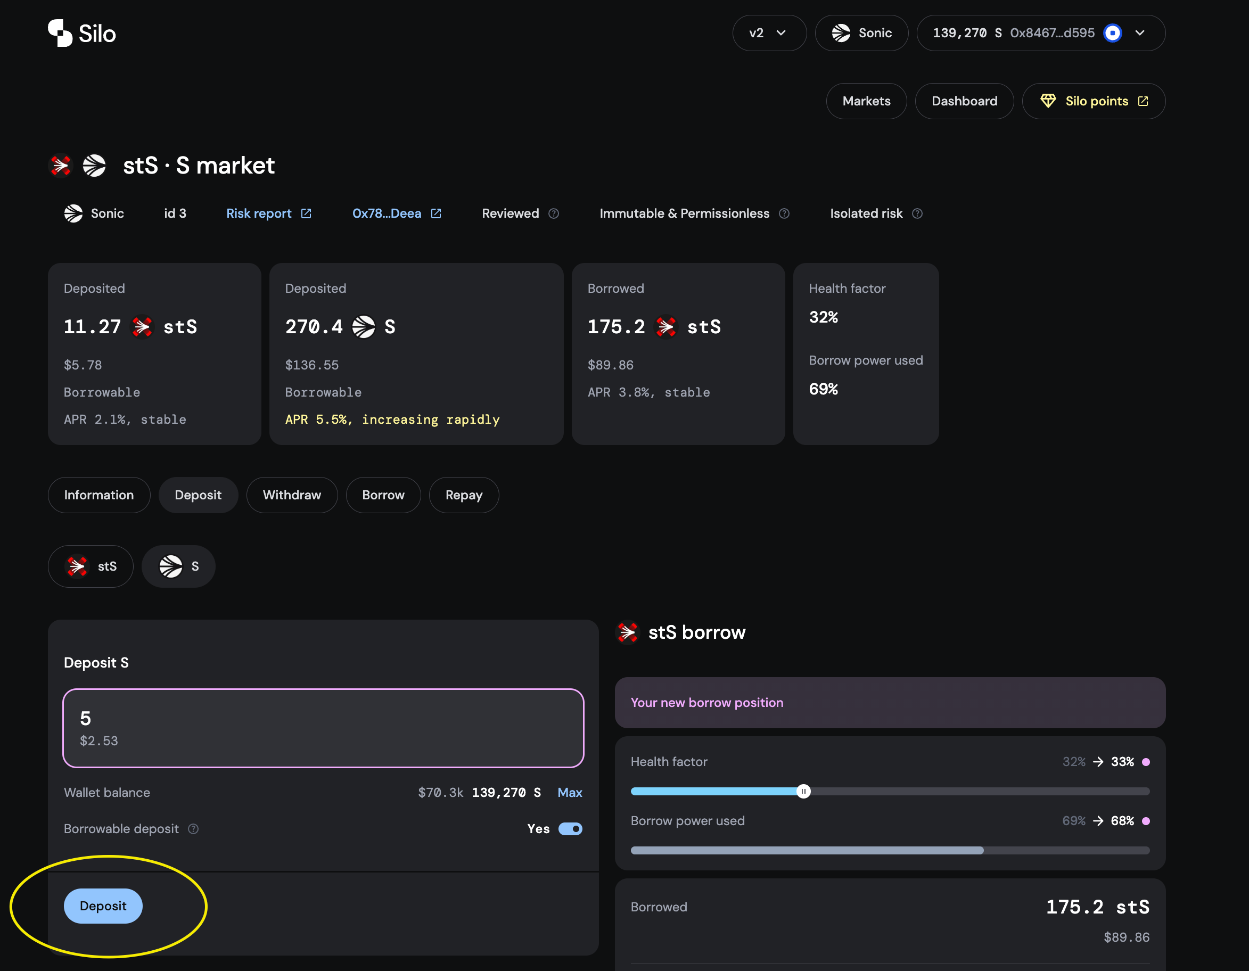Click the Silo logo icon
Screen dimensions: 1249x971
(60, 32)
